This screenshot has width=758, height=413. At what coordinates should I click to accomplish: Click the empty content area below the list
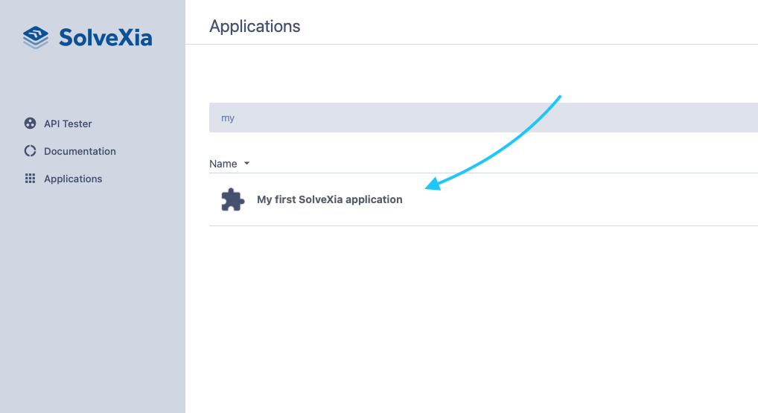pyautogui.click(x=477, y=320)
